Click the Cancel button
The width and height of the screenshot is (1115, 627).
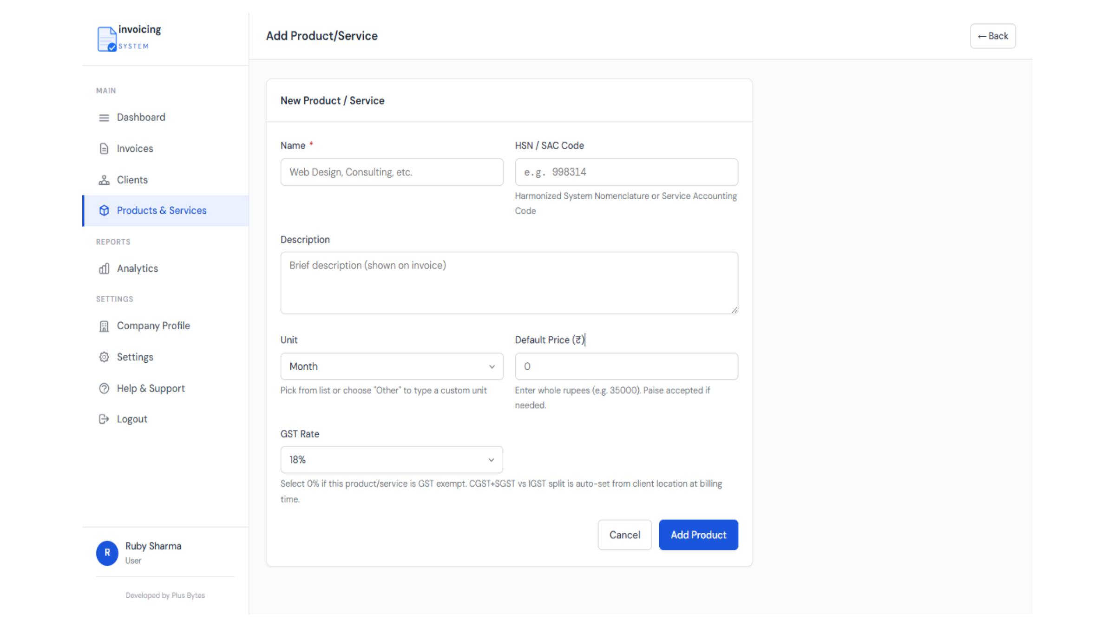[625, 535]
